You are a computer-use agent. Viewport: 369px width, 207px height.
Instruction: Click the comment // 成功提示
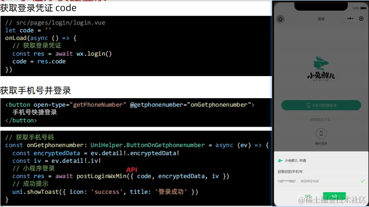pyautogui.click(x=30, y=184)
